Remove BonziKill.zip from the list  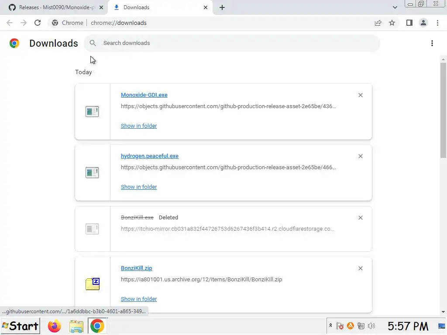(360, 268)
